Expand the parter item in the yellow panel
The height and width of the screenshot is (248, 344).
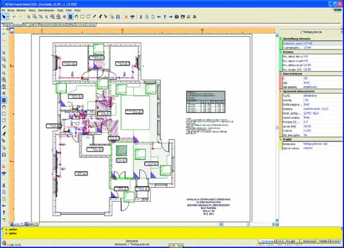tap(6, 229)
